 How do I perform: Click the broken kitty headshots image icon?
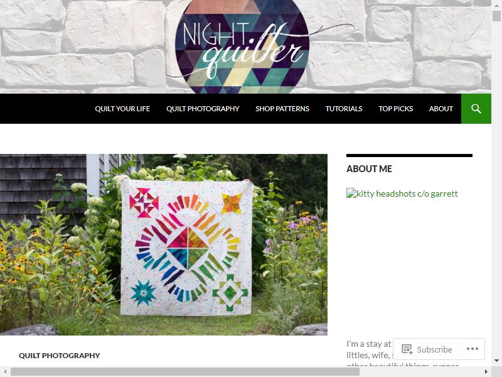point(351,194)
